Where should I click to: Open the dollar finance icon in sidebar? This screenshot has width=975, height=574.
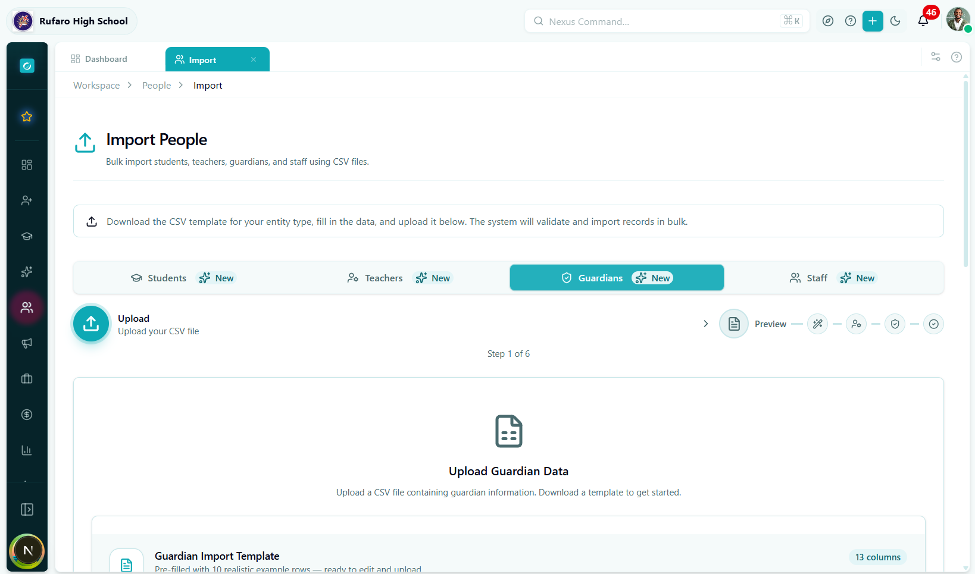27,415
